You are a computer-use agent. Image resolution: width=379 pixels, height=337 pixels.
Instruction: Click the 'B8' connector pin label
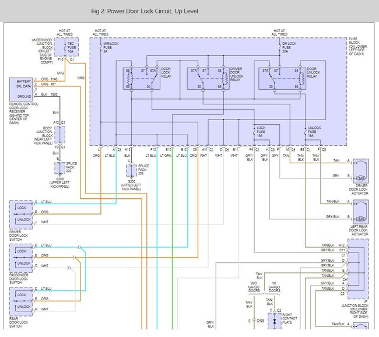[x=302, y=150]
